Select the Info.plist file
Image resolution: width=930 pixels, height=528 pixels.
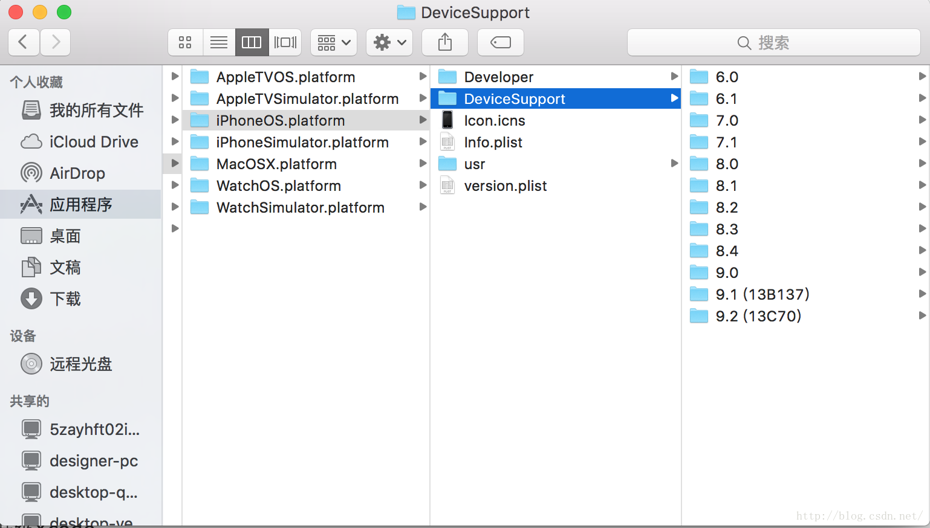556,142
